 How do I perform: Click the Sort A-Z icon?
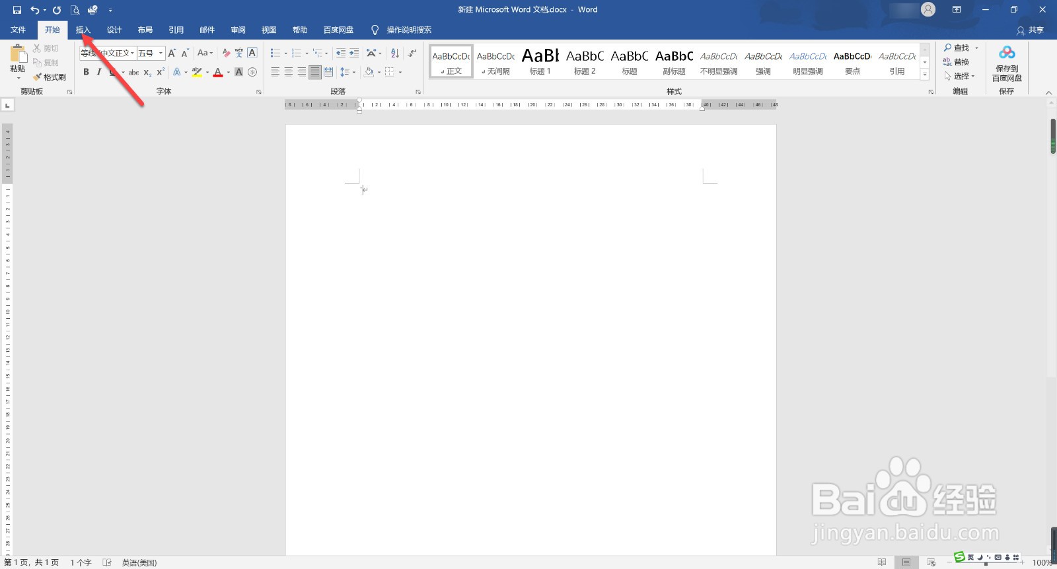pyautogui.click(x=394, y=53)
